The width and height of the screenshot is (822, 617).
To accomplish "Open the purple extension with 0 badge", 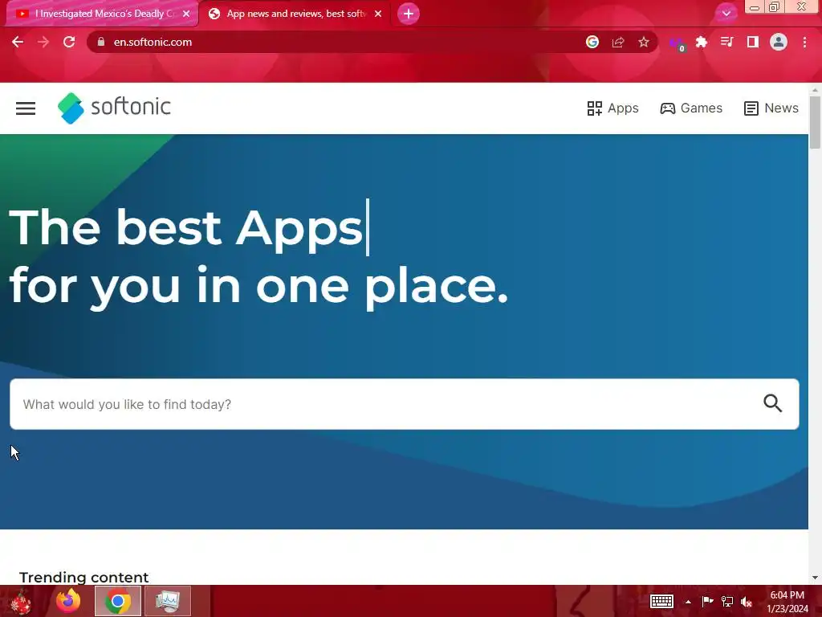I will pyautogui.click(x=678, y=43).
